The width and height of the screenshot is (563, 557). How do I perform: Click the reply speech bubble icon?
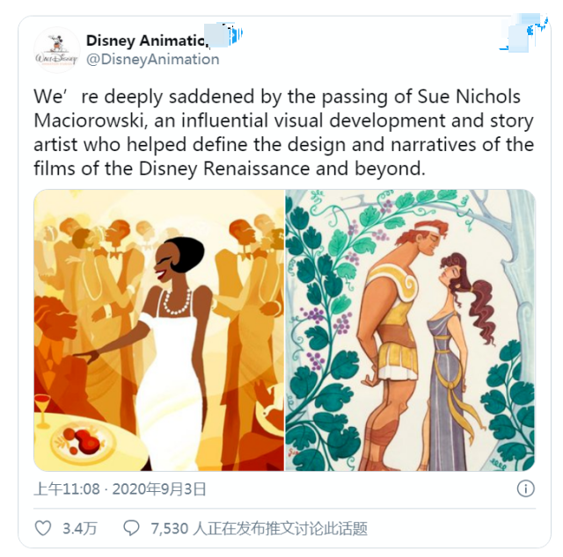point(131,528)
